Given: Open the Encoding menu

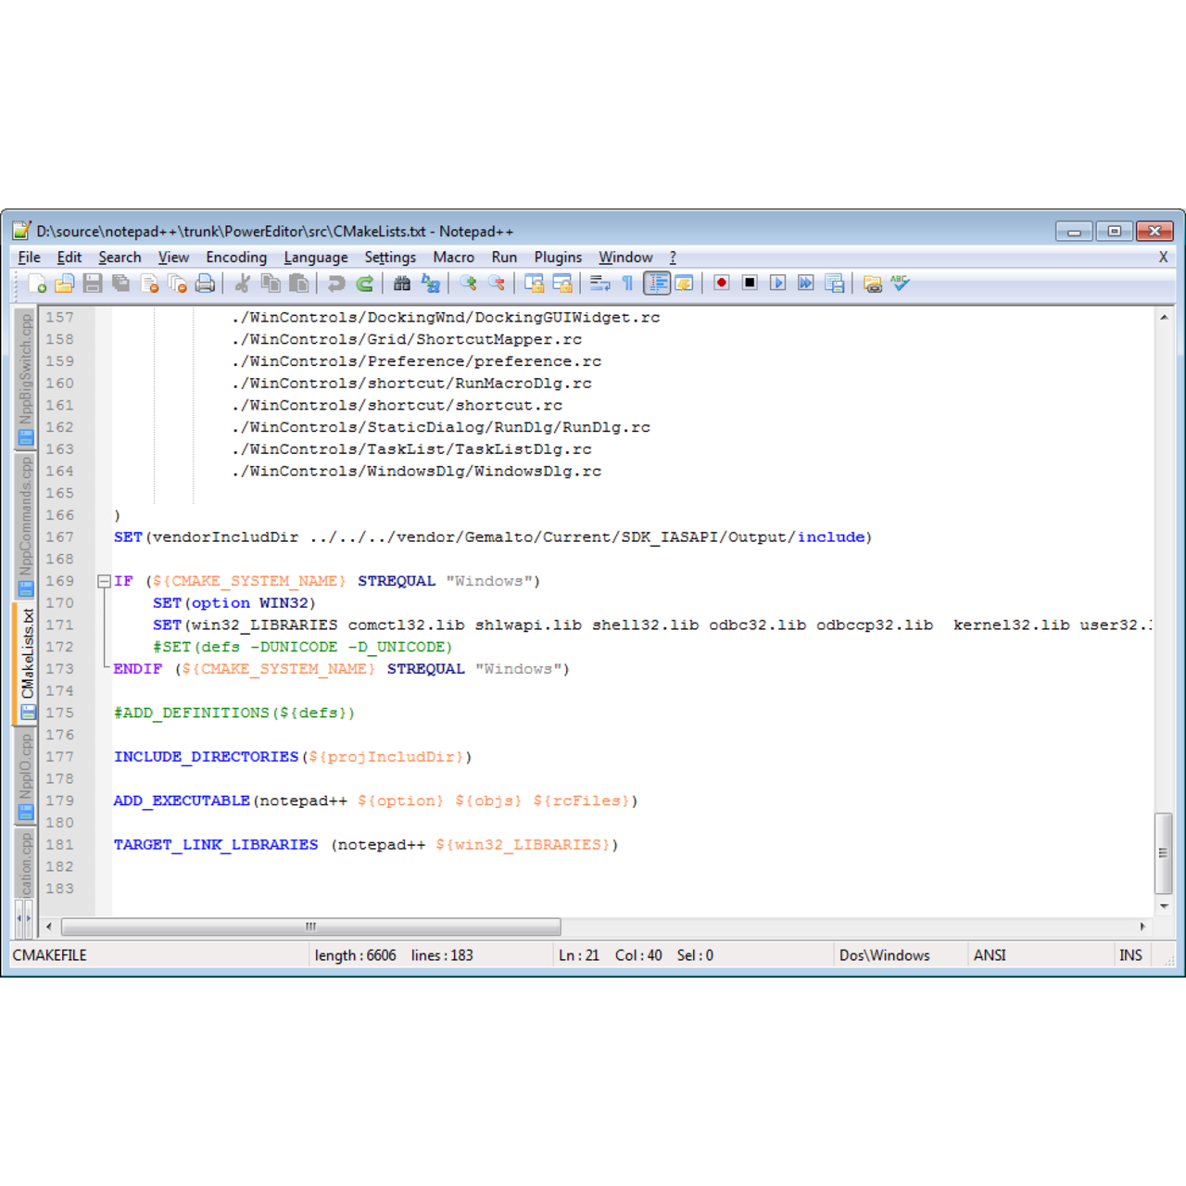Looking at the screenshot, I should 236,258.
